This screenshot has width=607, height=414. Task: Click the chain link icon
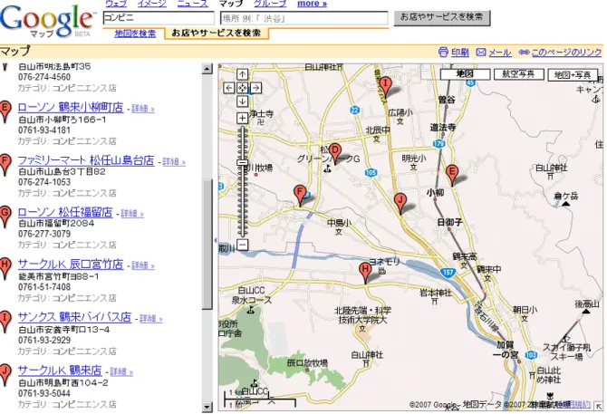524,52
